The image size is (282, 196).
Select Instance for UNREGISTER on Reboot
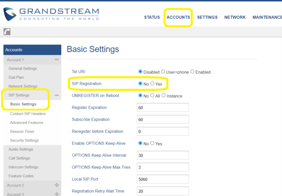[163, 95]
